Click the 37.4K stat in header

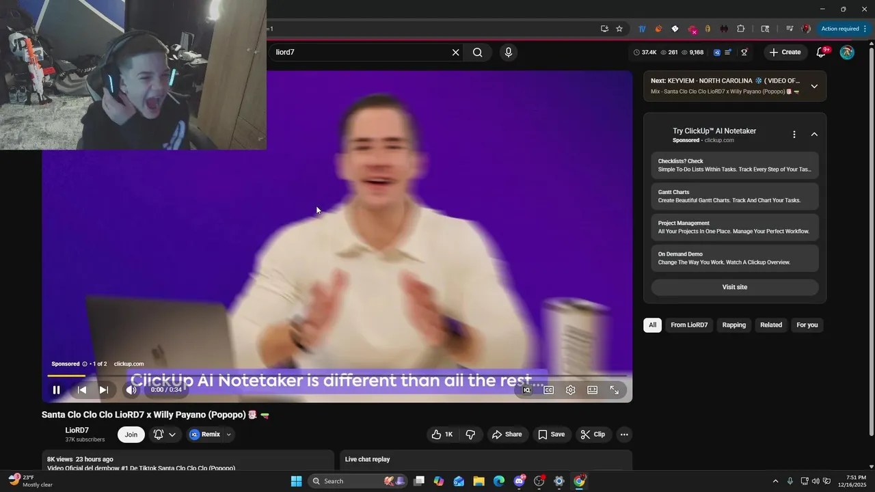pyautogui.click(x=645, y=52)
